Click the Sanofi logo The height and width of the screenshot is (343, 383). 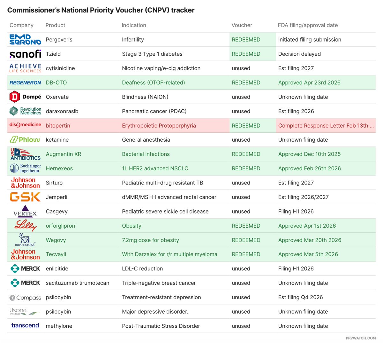pyautogui.click(x=25, y=54)
